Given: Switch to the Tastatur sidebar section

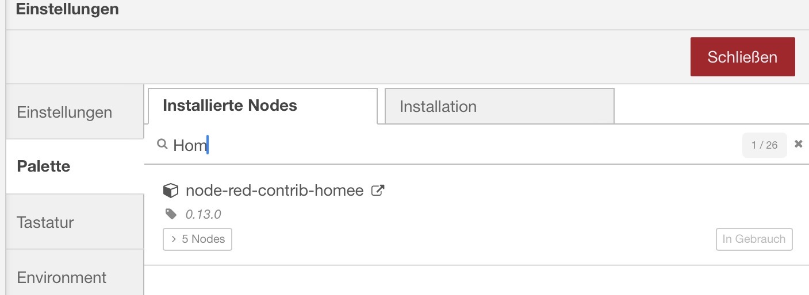Looking at the screenshot, I should pyautogui.click(x=45, y=222).
